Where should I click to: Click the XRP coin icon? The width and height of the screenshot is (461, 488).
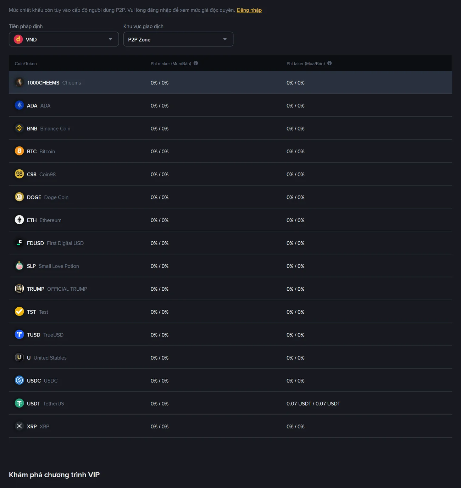click(20, 426)
